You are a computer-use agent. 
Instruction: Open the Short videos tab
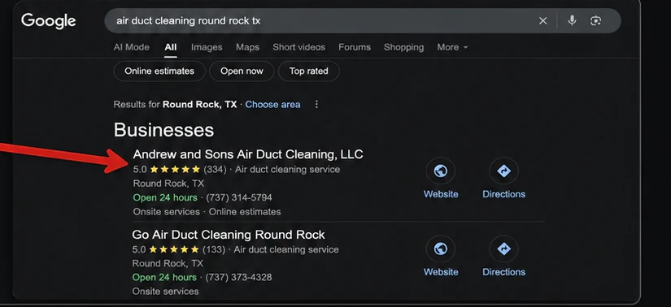pyautogui.click(x=298, y=47)
